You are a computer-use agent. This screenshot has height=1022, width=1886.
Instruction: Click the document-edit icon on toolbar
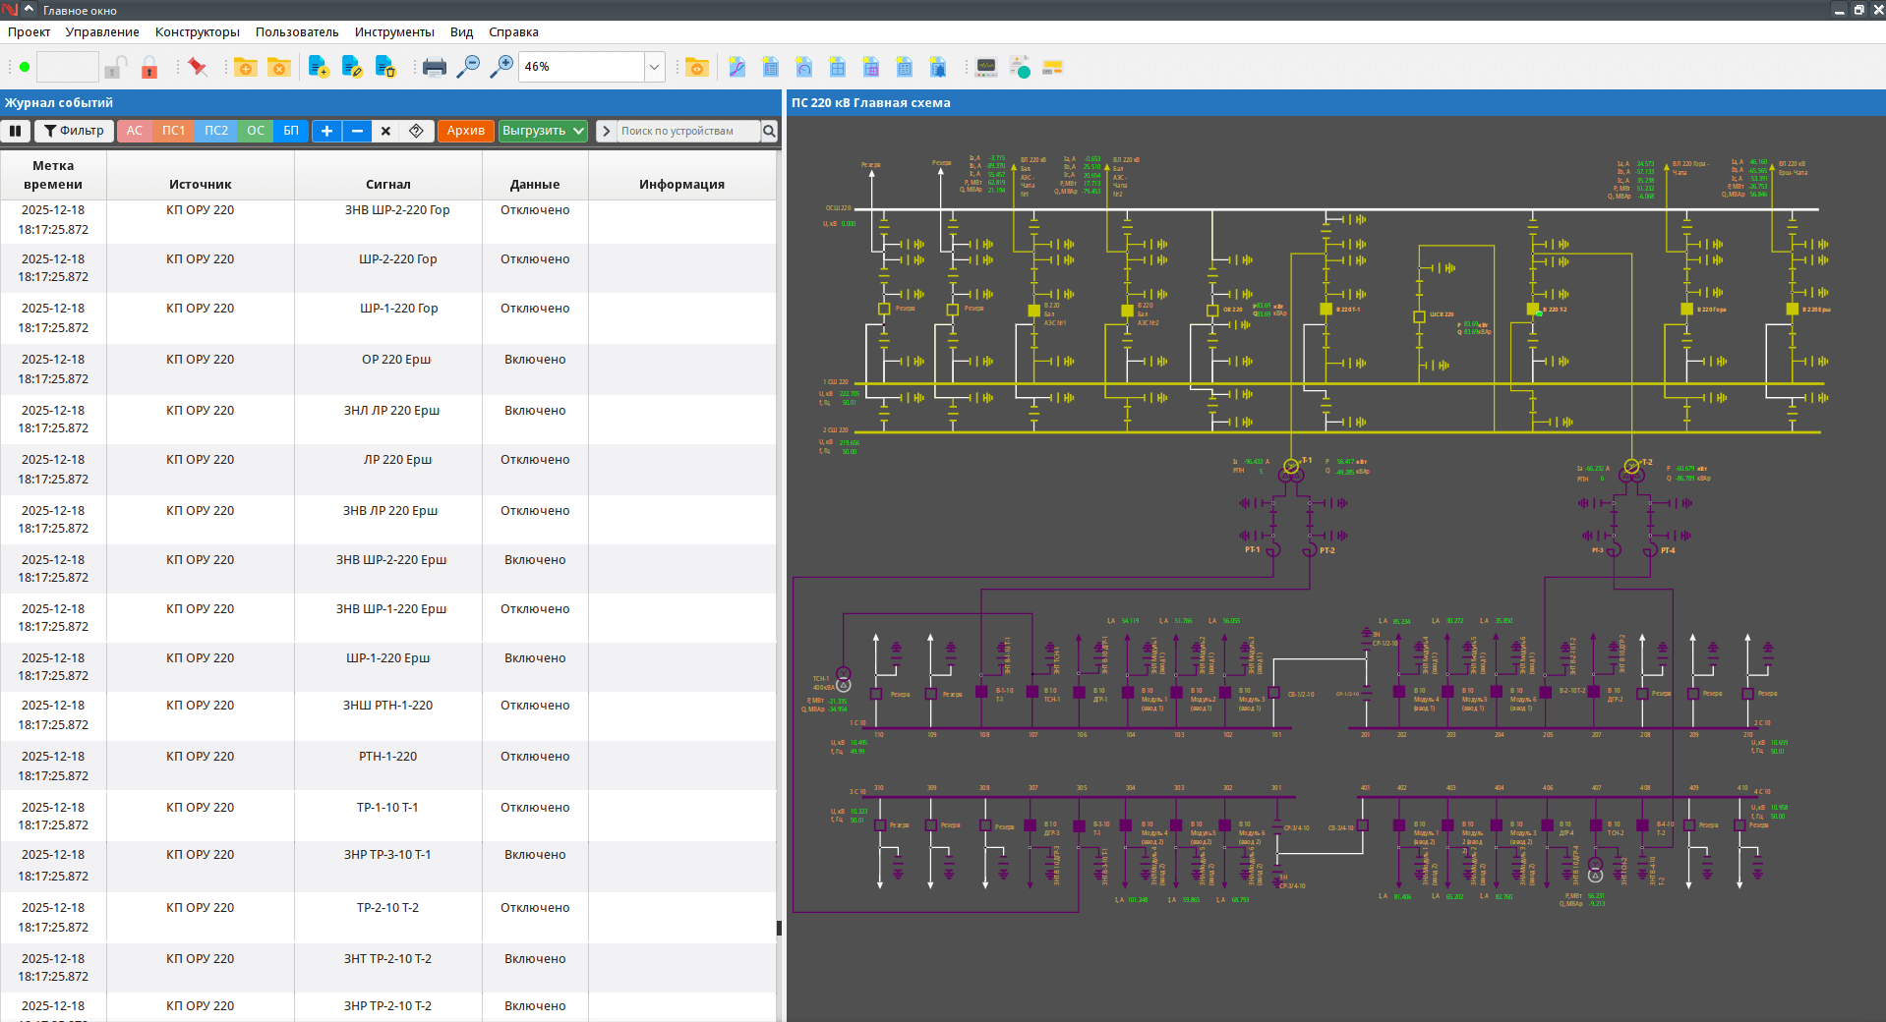(x=351, y=66)
